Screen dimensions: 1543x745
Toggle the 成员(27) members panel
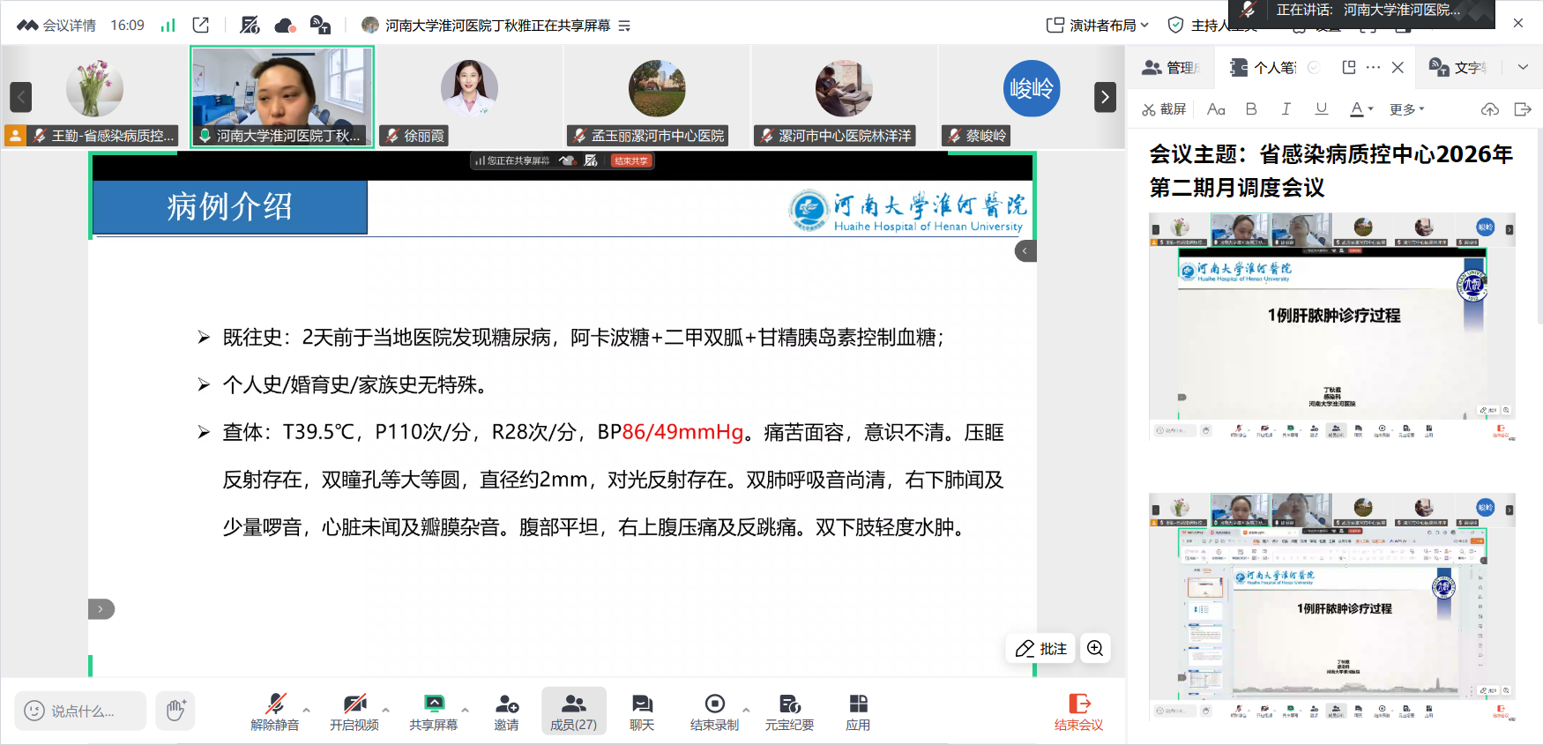click(x=574, y=711)
